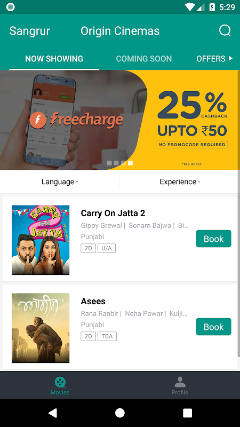Open the Carry On Jatta 2 poster
The height and width of the screenshot is (427, 240).
pos(41,240)
